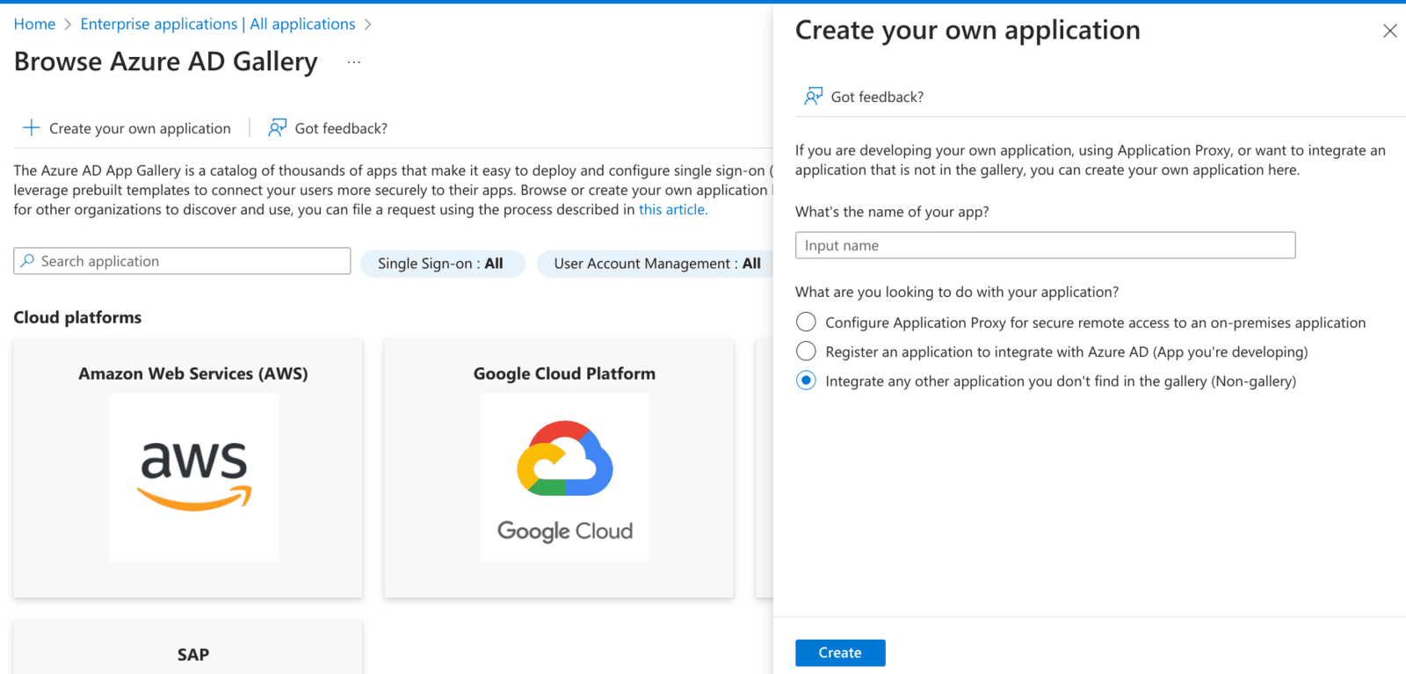1406x674 pixels.
Task: Focus the Search application field
Action: 182,261
